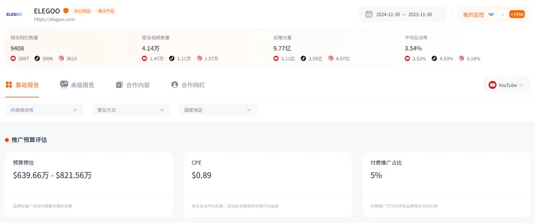Switch to the 合作内容 tab

[x=133, y=85]
